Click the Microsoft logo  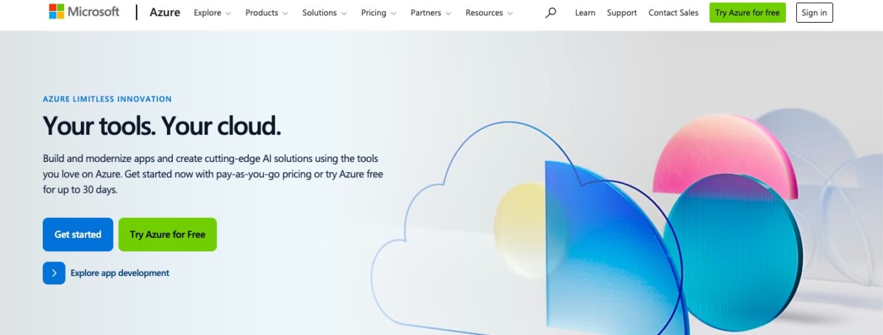84,12
